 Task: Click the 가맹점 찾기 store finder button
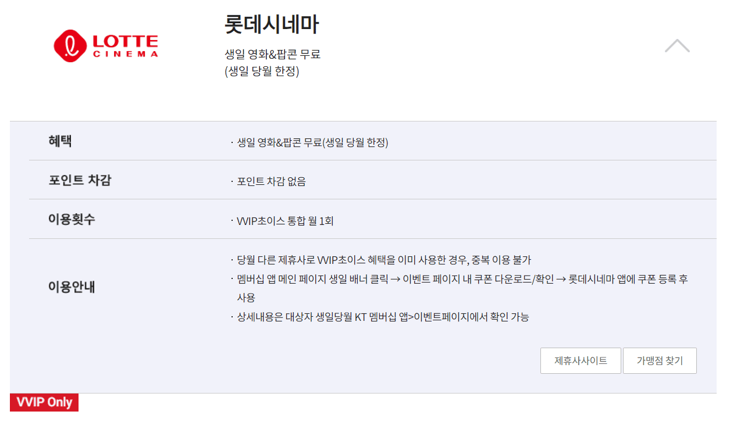pos(660,360)
